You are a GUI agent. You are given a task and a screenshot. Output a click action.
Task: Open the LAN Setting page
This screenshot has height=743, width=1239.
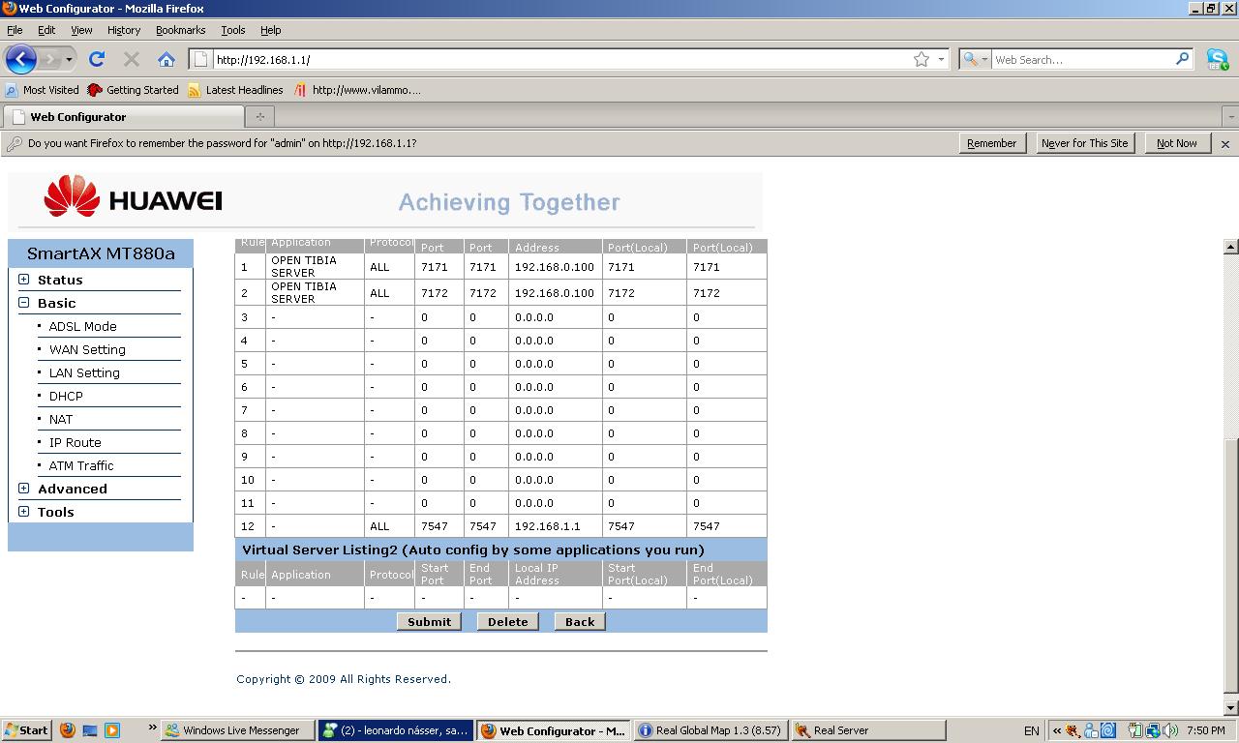(84, 372)
